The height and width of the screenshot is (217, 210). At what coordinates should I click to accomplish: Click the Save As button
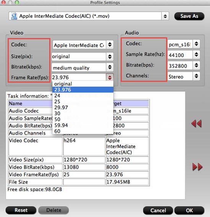189,16
